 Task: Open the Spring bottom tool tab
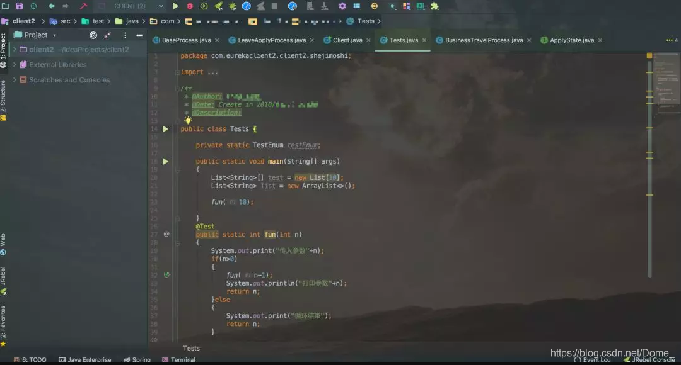[x=137, y=360]
